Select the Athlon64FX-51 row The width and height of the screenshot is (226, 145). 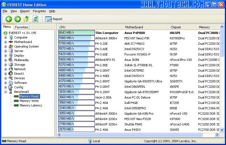(x=139, y=60)
